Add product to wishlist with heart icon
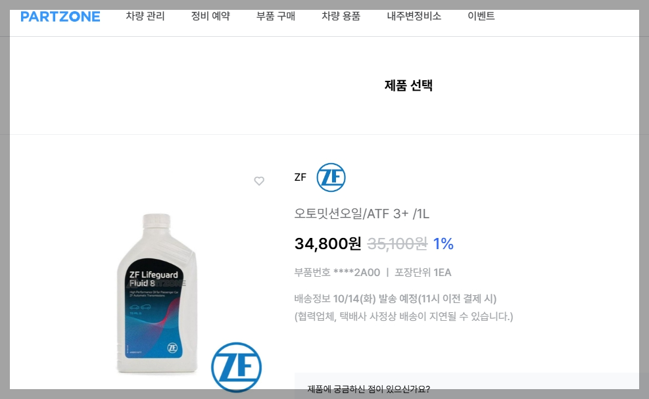This screenshot has height=399, width=649. coord(259,181)
